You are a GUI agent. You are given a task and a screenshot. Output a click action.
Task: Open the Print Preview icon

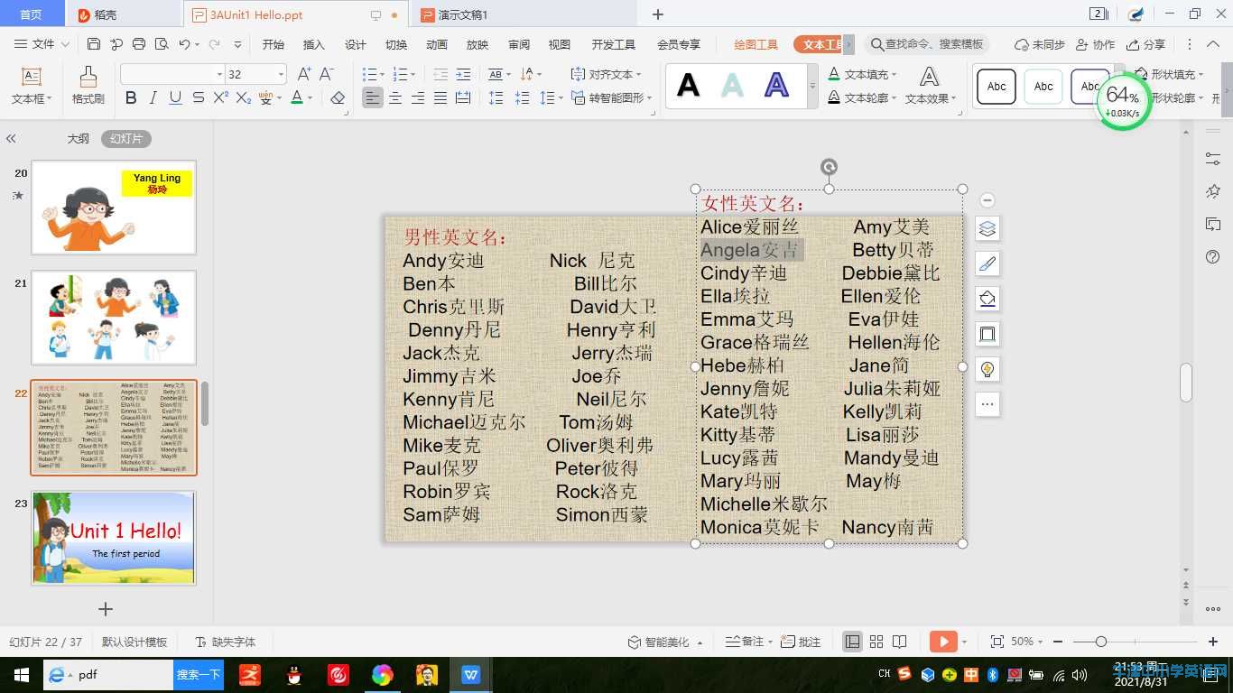[162, 44]
